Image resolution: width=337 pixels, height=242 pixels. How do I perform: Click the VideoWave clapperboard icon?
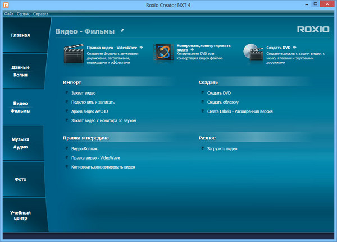[x=74, y=55]
